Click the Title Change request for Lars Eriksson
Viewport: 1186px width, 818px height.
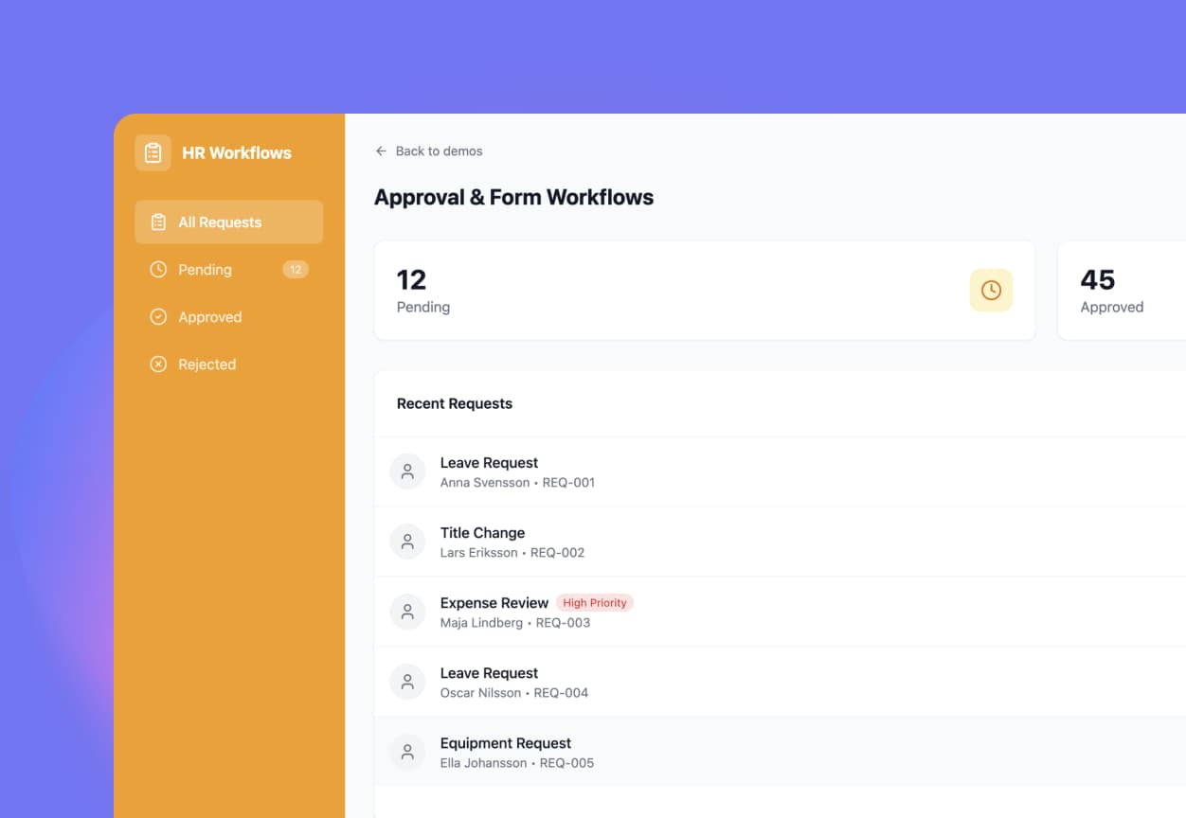click(x=482, y=533)
